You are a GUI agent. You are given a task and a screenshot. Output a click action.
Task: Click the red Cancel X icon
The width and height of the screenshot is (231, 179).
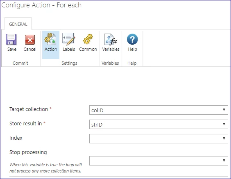click(x=30, y=40)
